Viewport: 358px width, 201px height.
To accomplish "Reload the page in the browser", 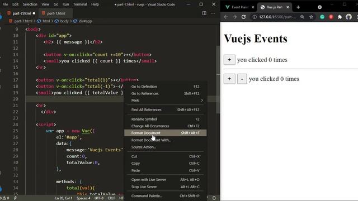I will pyautogui.click(x=244, y=17).
